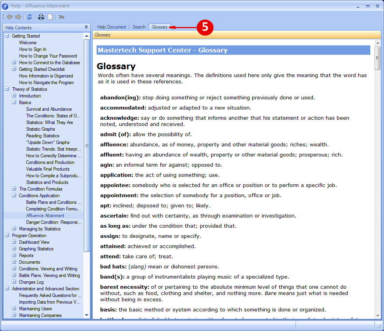Image resolution: width=384 pixels, height=331 pixels.
Task: Open the Search tab
Action: 139,27
